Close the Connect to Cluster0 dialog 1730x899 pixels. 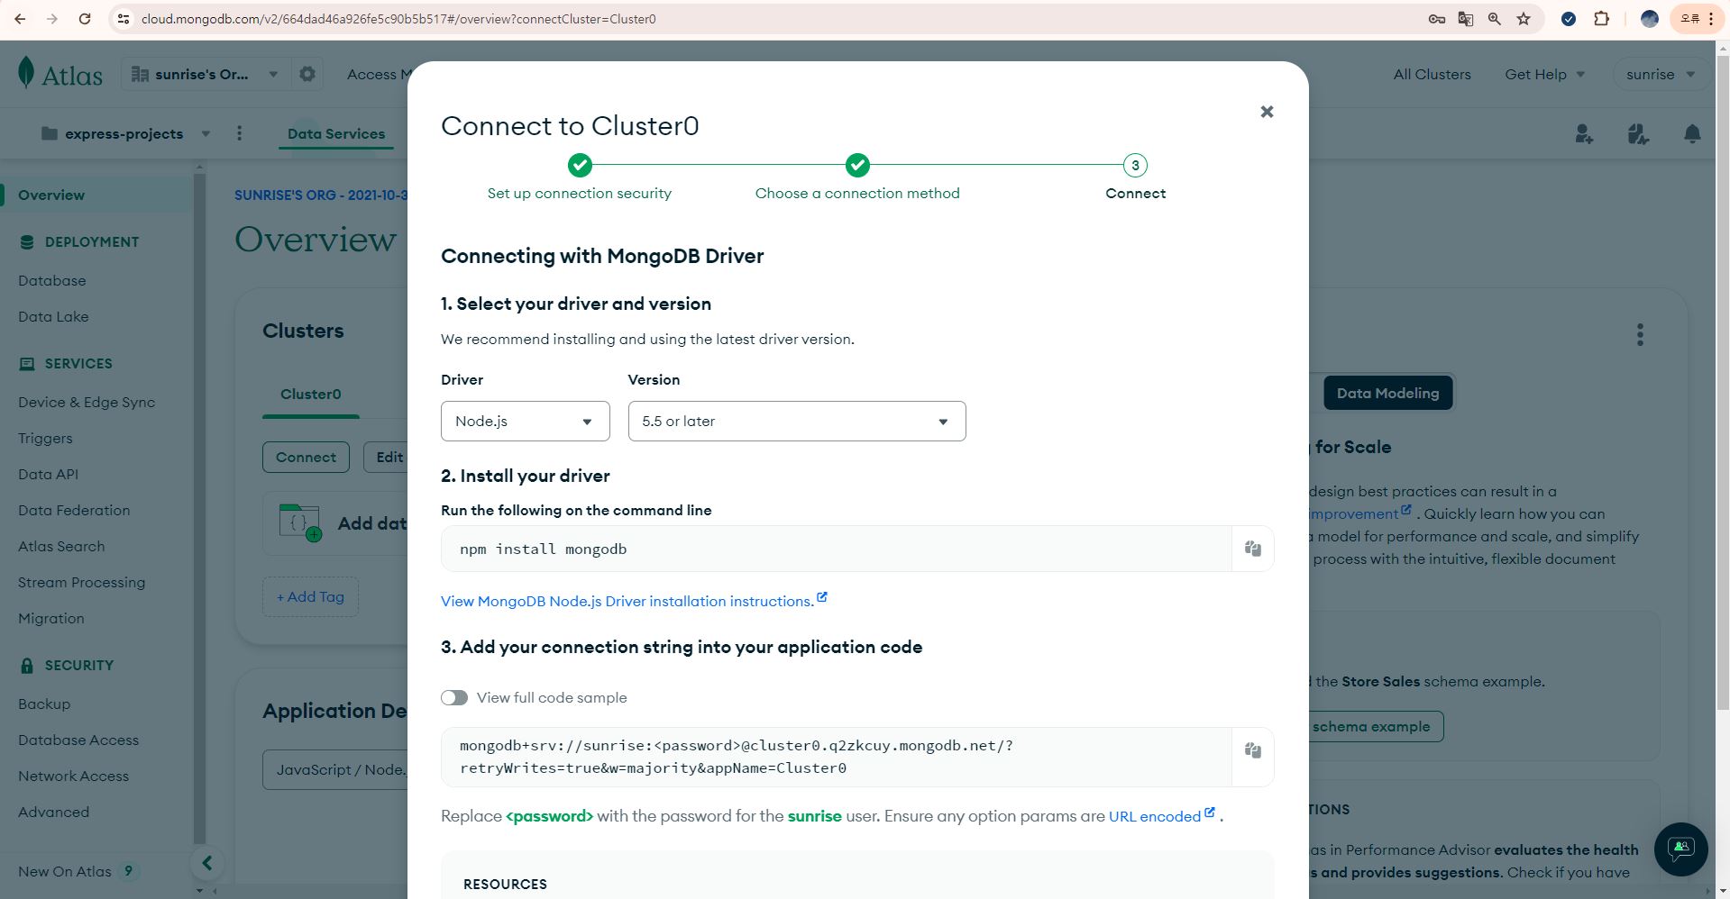1267,112
